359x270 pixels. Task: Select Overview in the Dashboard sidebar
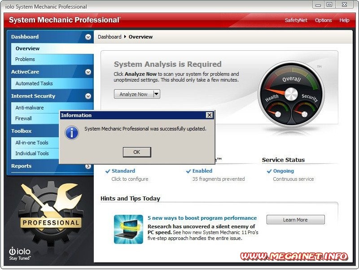coord(53,48)
